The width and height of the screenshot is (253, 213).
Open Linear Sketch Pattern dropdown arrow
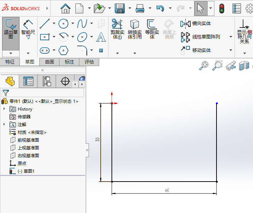point(231,37)
